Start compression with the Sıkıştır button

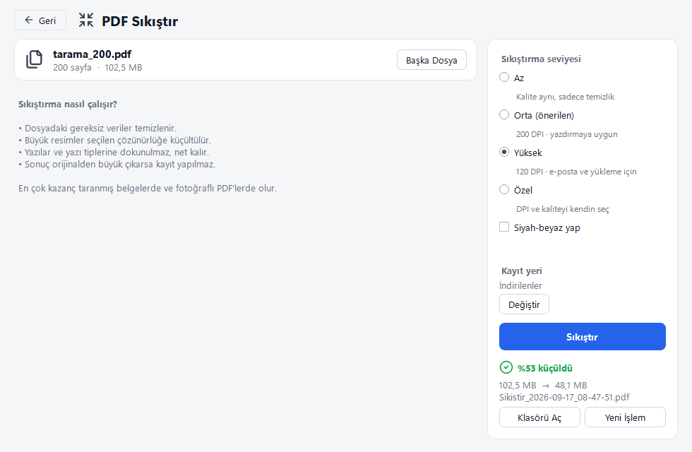[582, 337]
